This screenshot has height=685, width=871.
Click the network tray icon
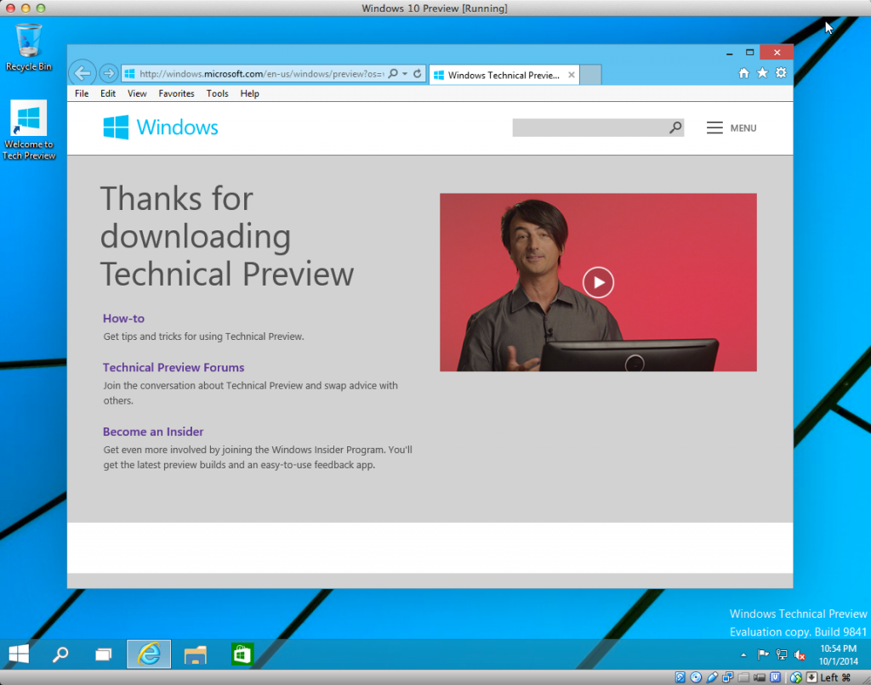coord(782,655)
